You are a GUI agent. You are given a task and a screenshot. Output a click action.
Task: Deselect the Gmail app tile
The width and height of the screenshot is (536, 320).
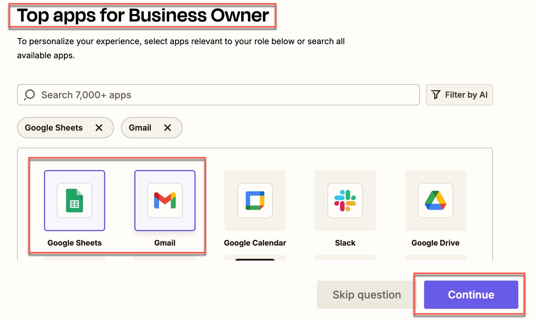(165, 201)
